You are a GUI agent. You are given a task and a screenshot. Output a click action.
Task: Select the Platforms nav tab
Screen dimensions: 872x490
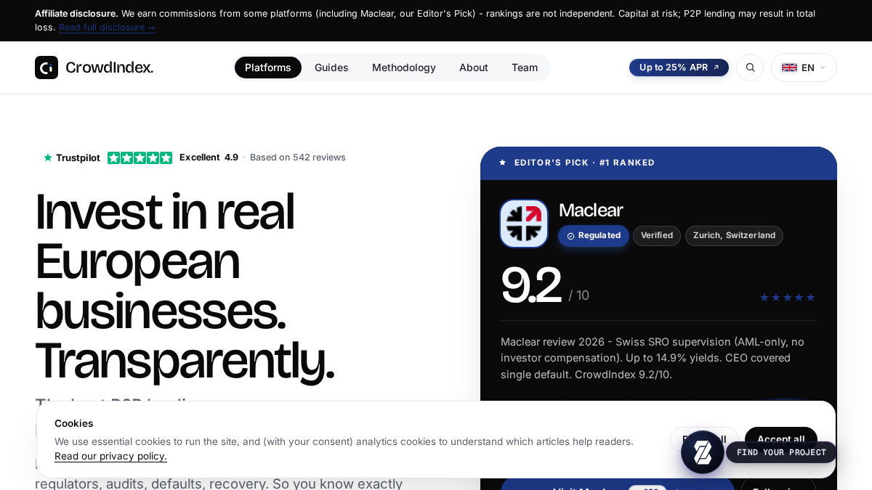click(x=268, y=68)
